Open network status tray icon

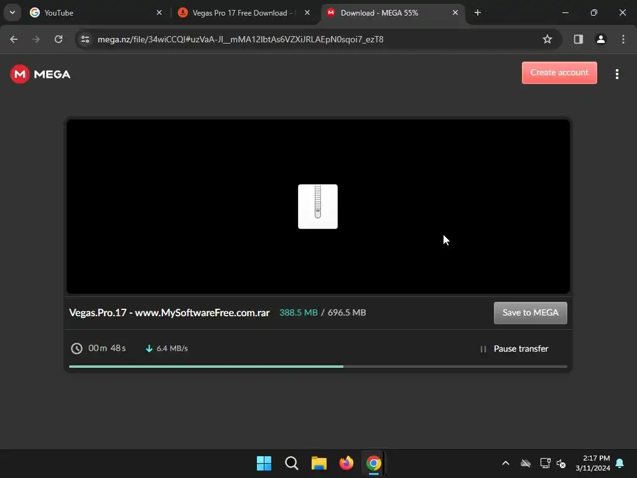[x=545, y=463]
